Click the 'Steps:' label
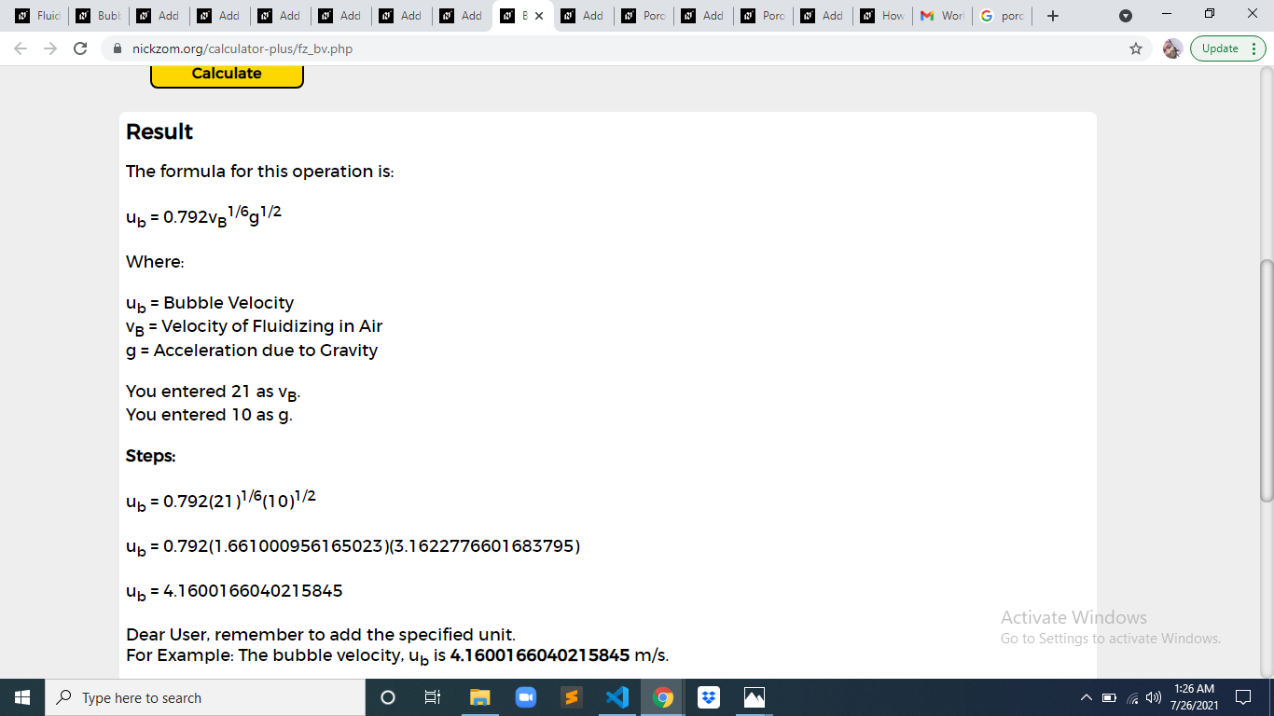 tap(151, 456)
